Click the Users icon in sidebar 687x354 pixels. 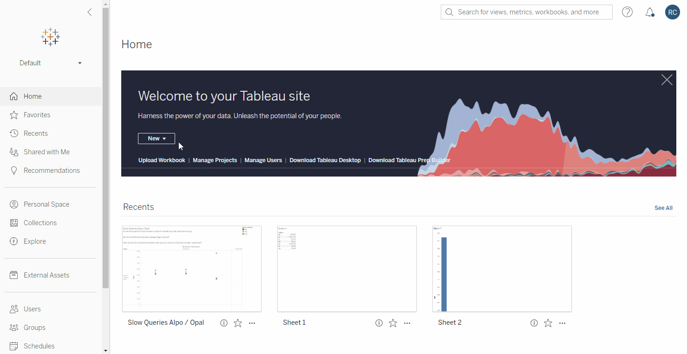tap(14, 309)
